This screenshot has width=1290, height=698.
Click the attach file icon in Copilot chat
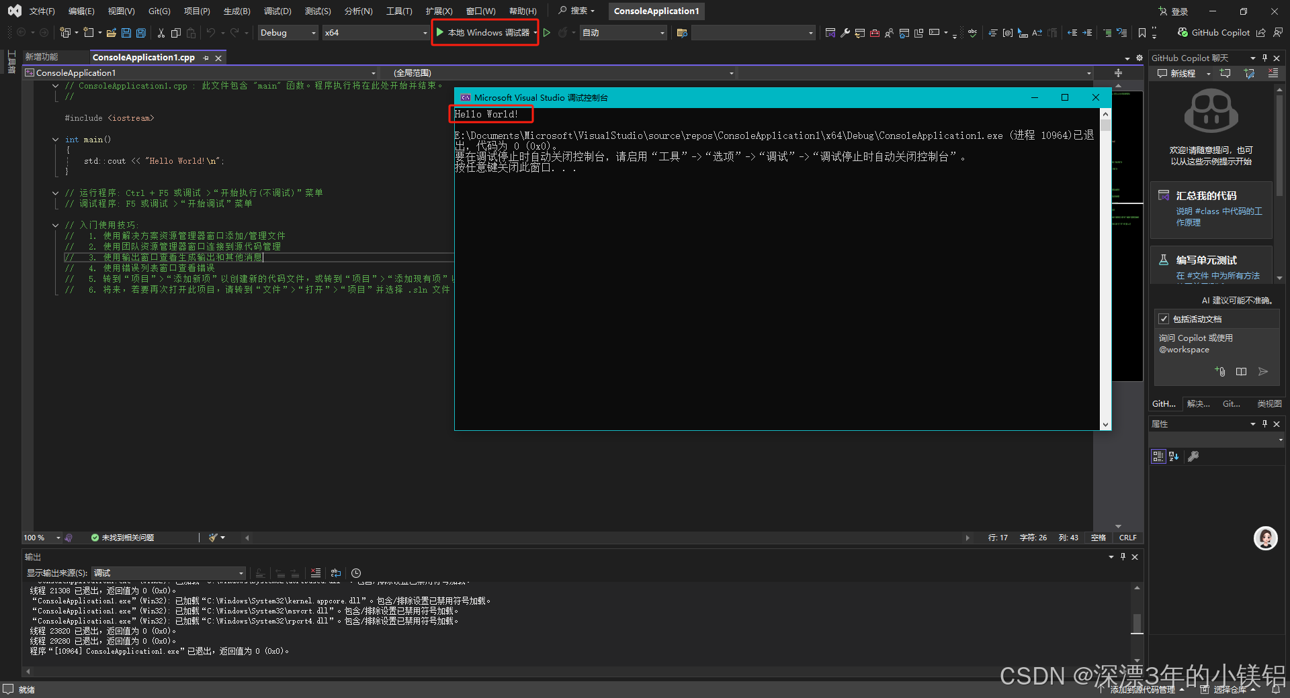[1220, 371]
